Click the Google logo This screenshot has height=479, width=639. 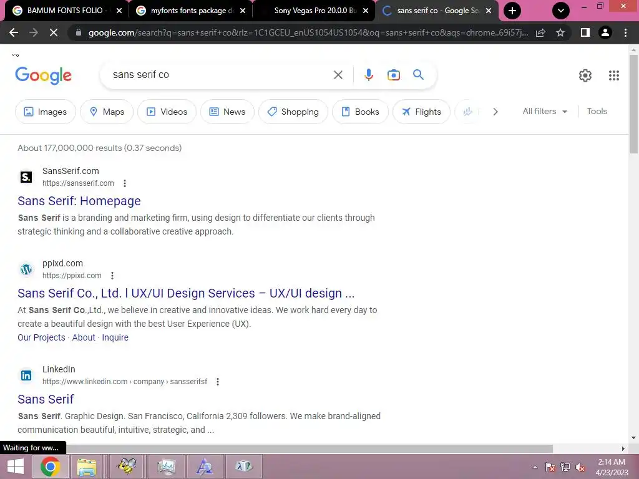44,75
